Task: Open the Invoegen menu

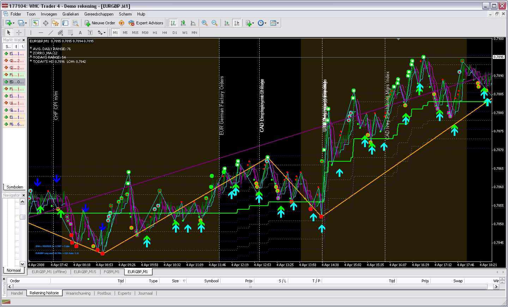Action: pos(49,14)
